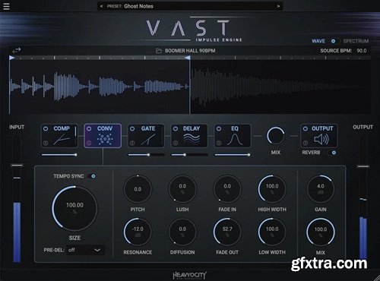Open the impulse folder browser icon
The image size is (380, 281).
159,51
